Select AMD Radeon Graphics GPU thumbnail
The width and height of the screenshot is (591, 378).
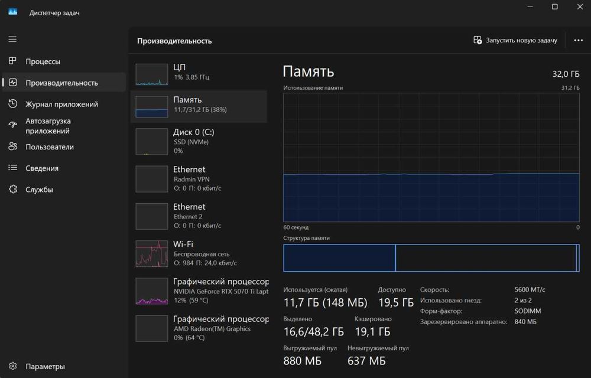151,328
